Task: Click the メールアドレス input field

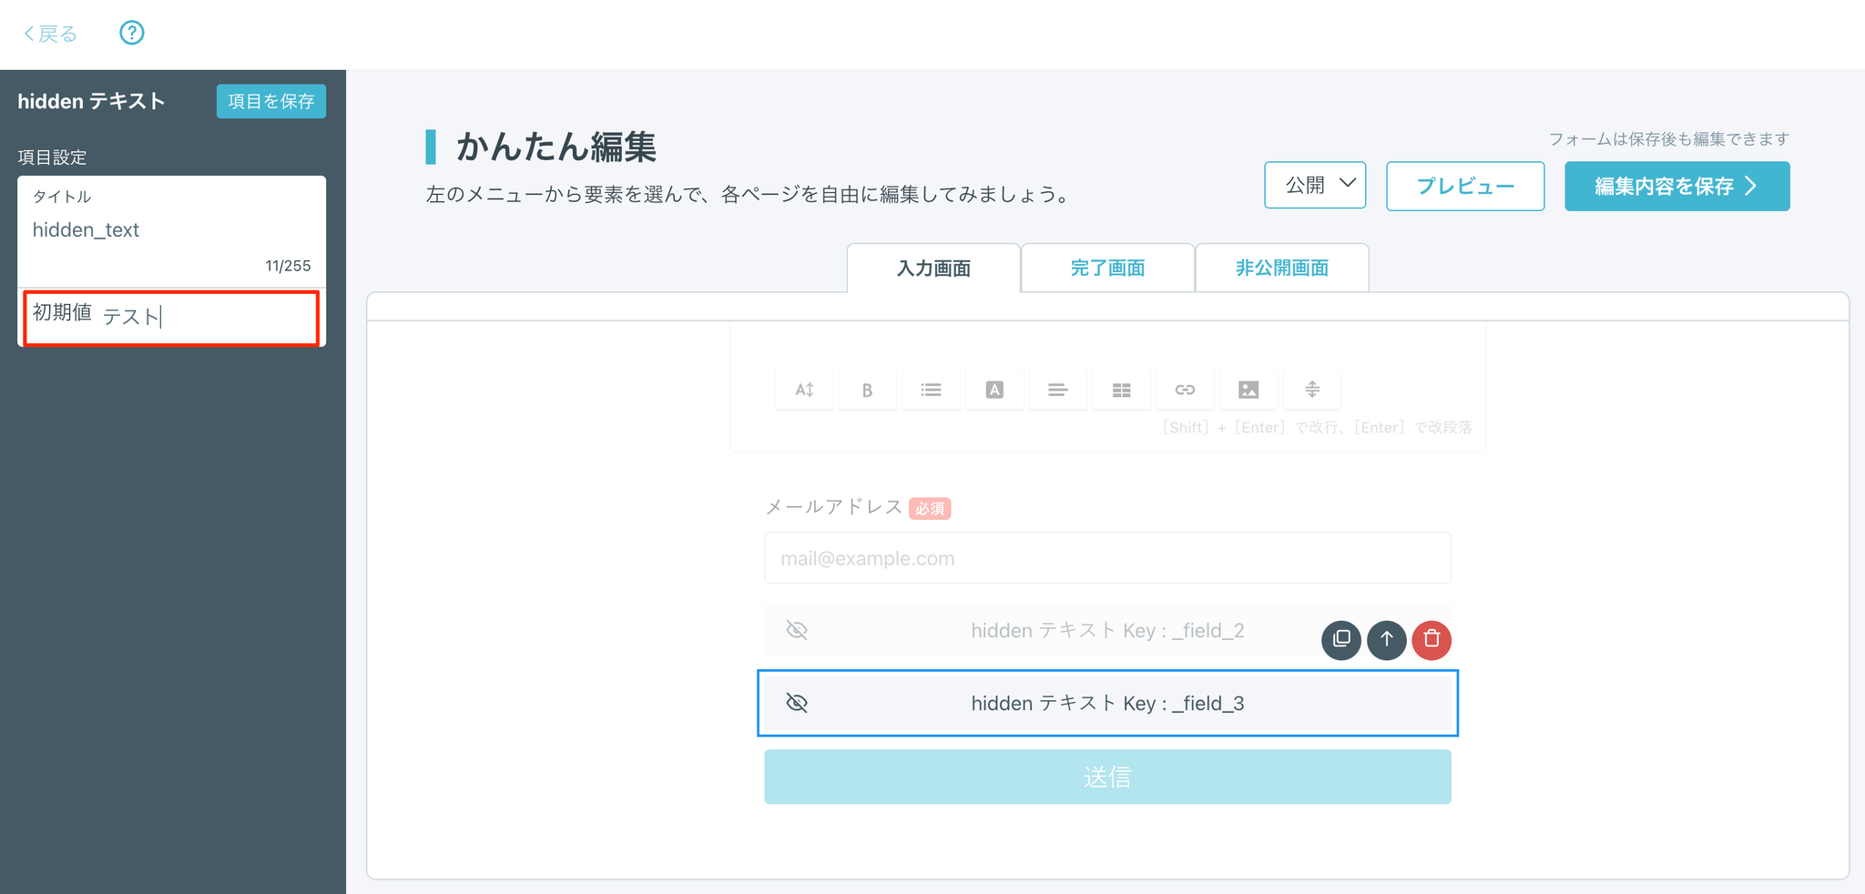Action: click(x=1107, y=558)
